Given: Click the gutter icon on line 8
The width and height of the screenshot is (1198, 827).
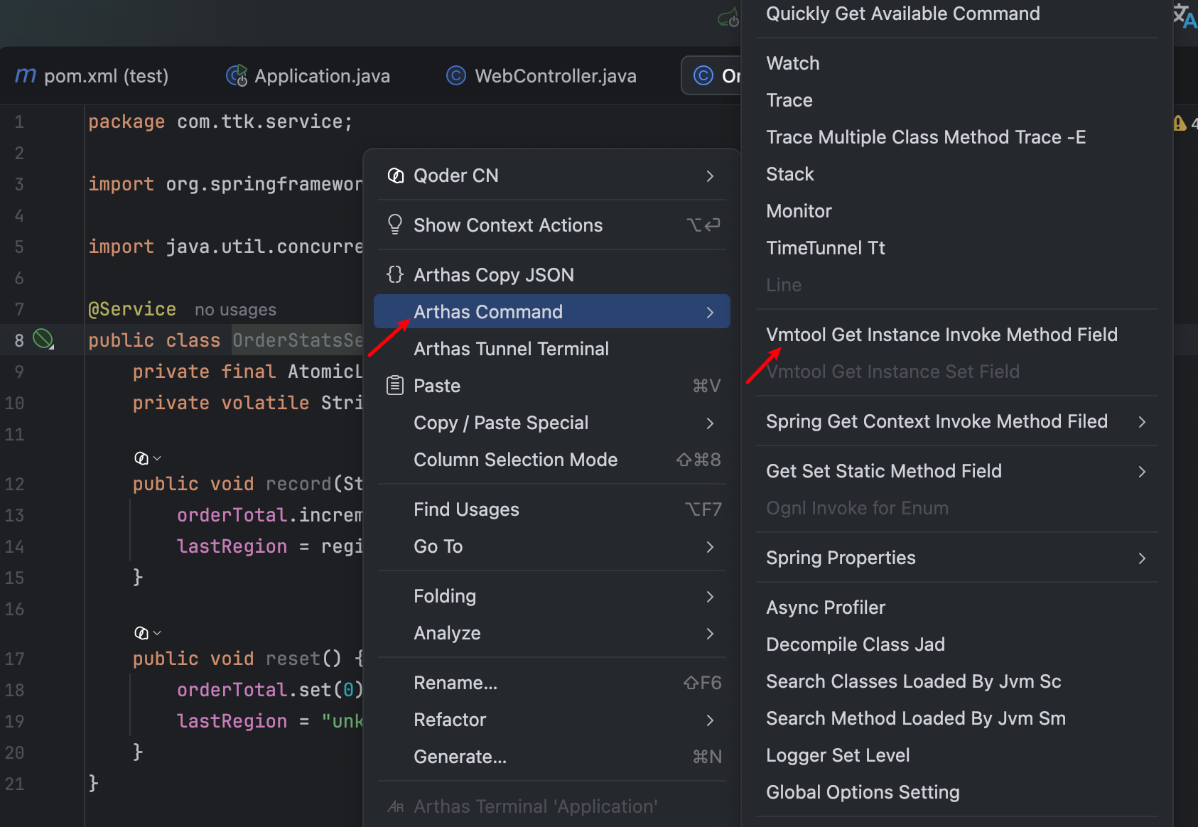Looking at the screenshot, I should point(43,340).
